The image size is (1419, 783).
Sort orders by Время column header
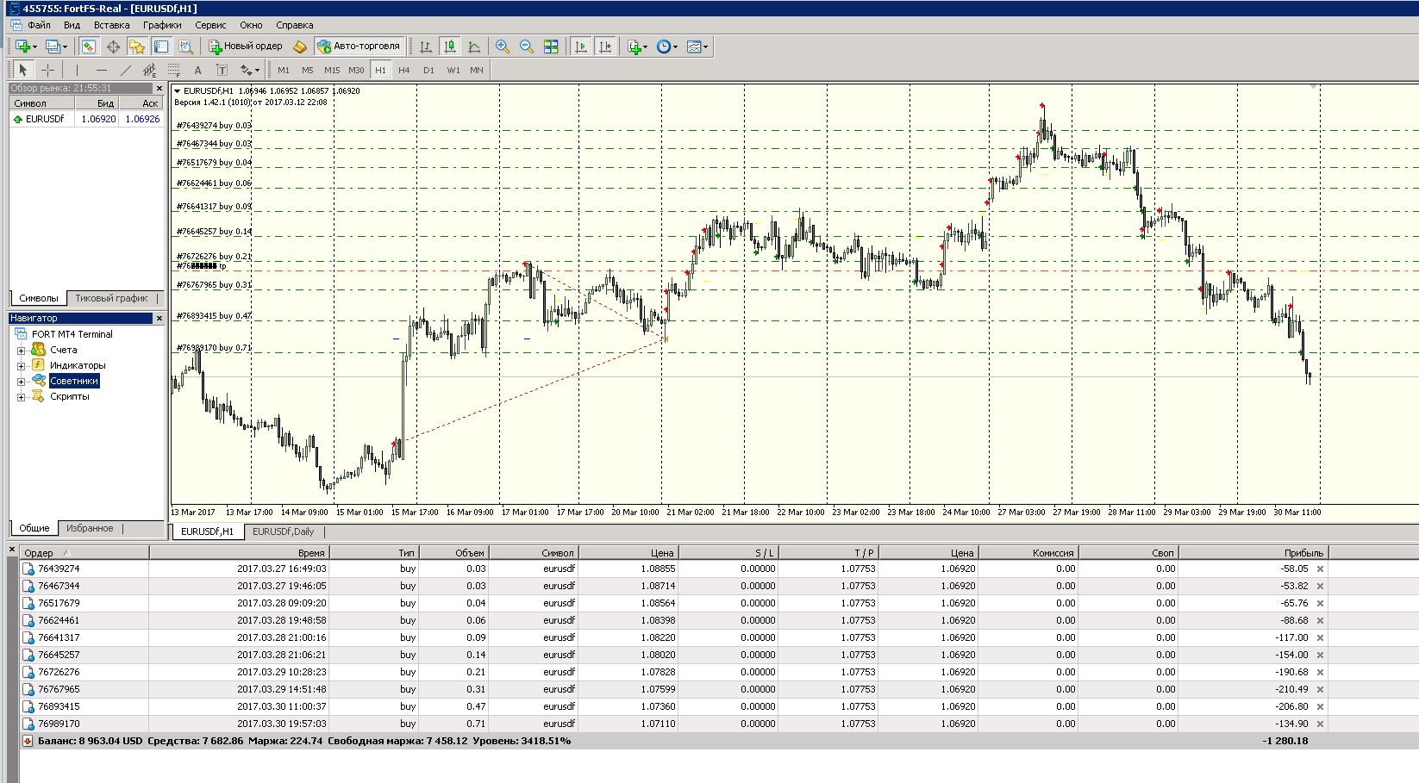(x=239, y=553)
